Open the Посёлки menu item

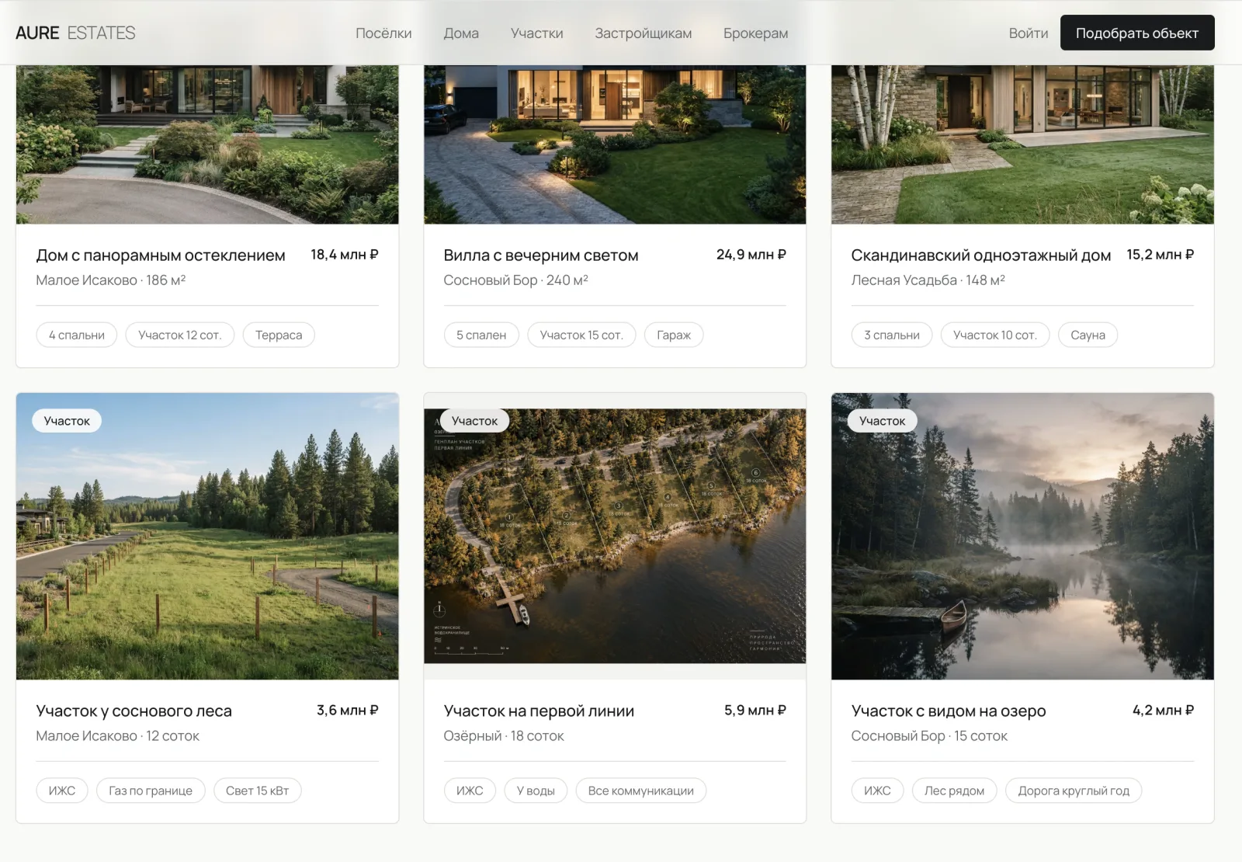[383, 33]
